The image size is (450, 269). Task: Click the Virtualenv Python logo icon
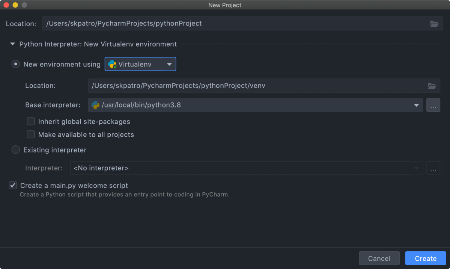click(112, 64)
